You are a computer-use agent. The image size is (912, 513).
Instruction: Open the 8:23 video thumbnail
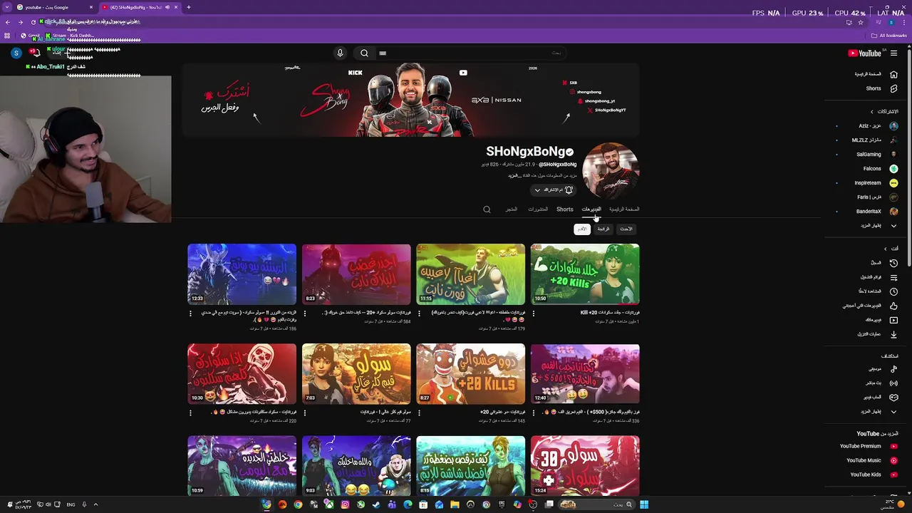coord(356,274)
